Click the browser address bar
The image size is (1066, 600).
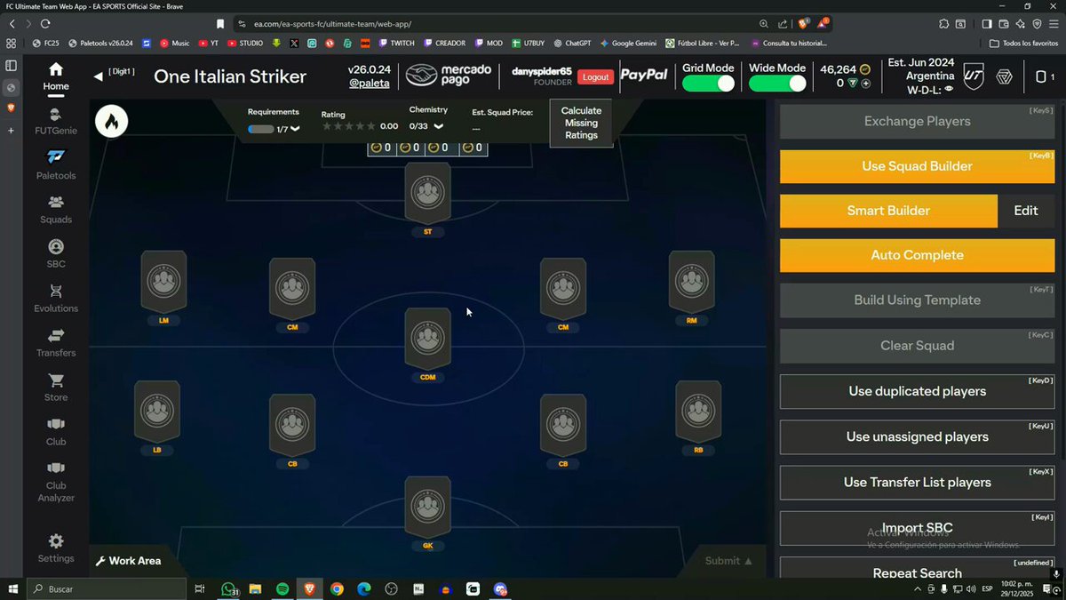click(x=497, y=24)
